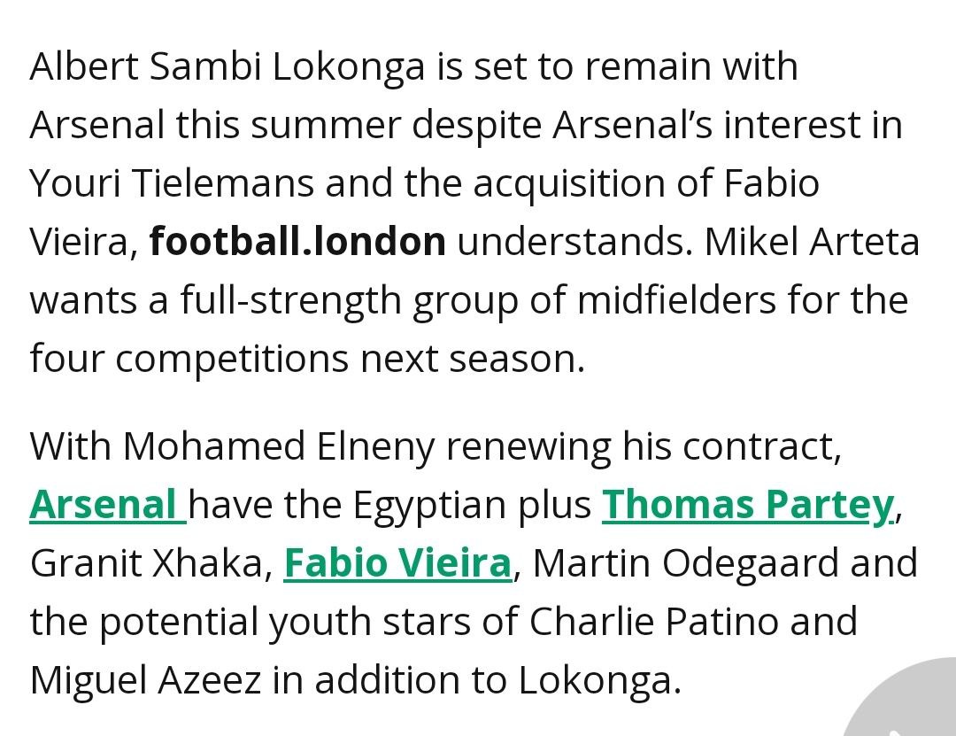Click the name Miguel Azeez
Image resolution: width=956 pixels, height=736 pixels.
point(145,680)
